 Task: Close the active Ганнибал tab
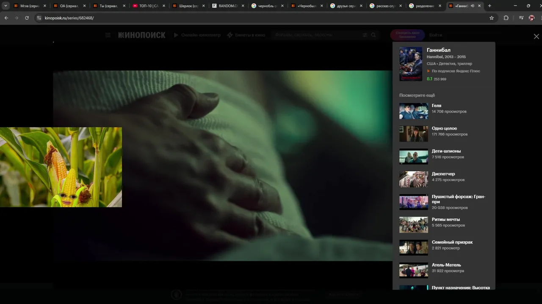479,6
